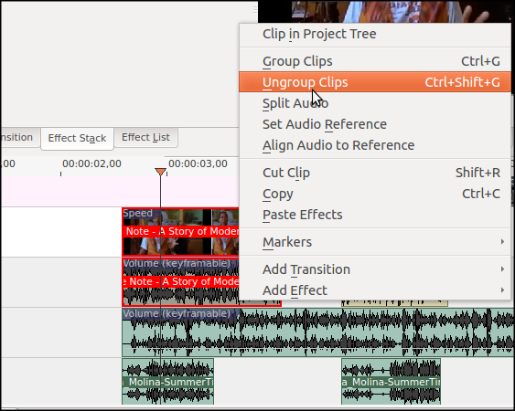Choose Group Clips from context menu
Image resolution: width=515 pixels, height=411 pixels.
coord(375,61)
